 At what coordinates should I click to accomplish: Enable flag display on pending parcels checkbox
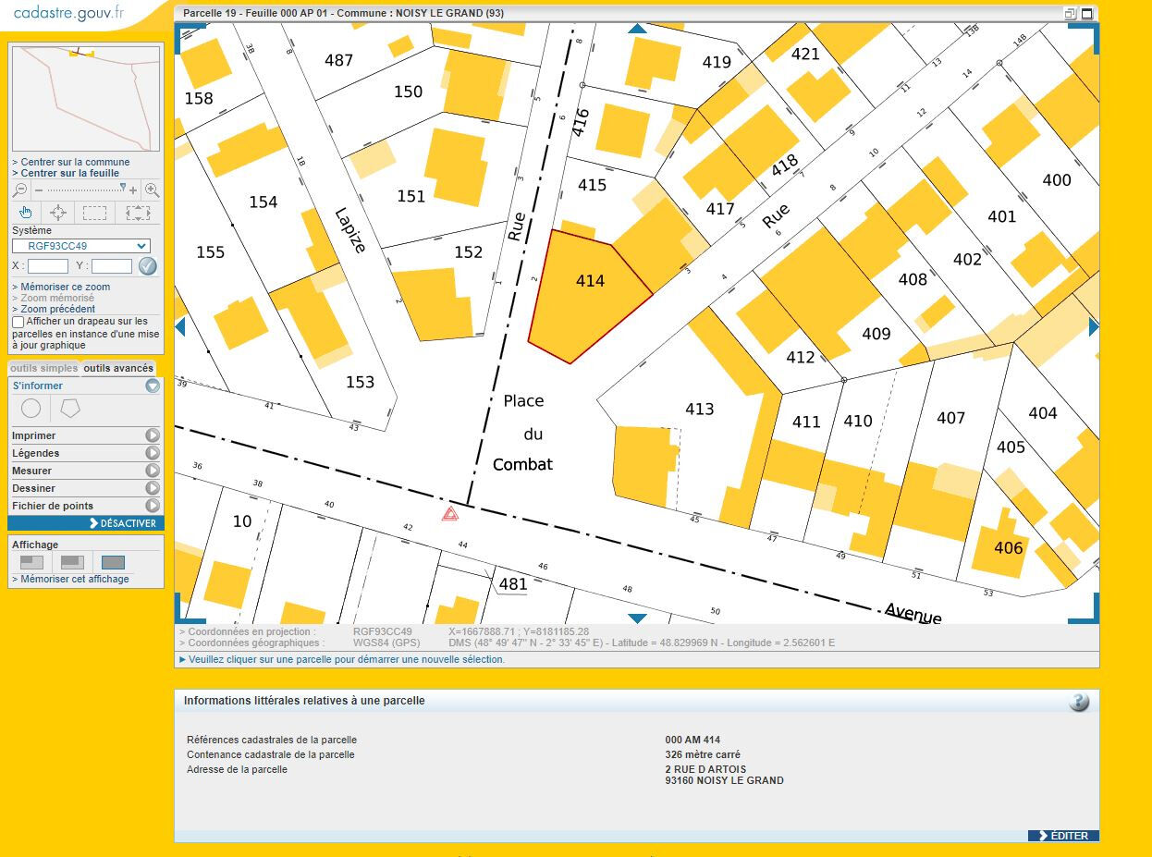pyautogui.click(x=18, y=322)
